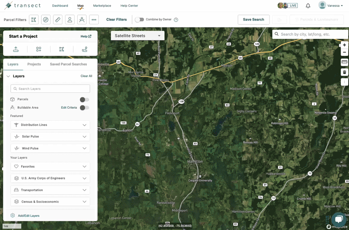This screenshot has width=349, height=230.
Task: Click the Search Layers input field
Action: pos(50,89)
